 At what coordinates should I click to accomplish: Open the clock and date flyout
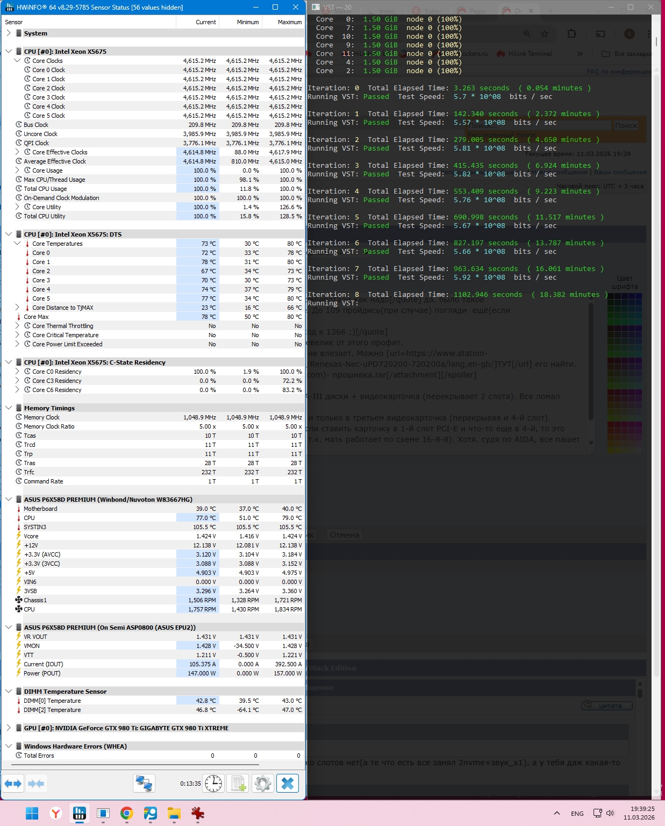pyautogui.click(x=639, y=813)
